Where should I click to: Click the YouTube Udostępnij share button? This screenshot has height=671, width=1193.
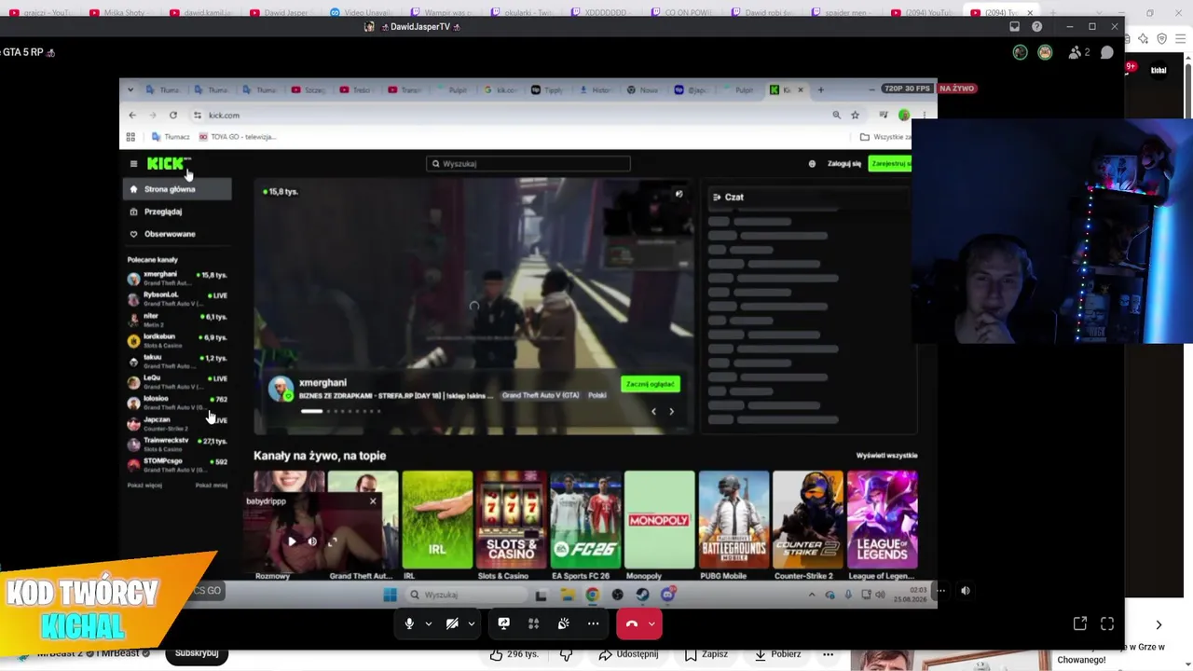[628, 654]
